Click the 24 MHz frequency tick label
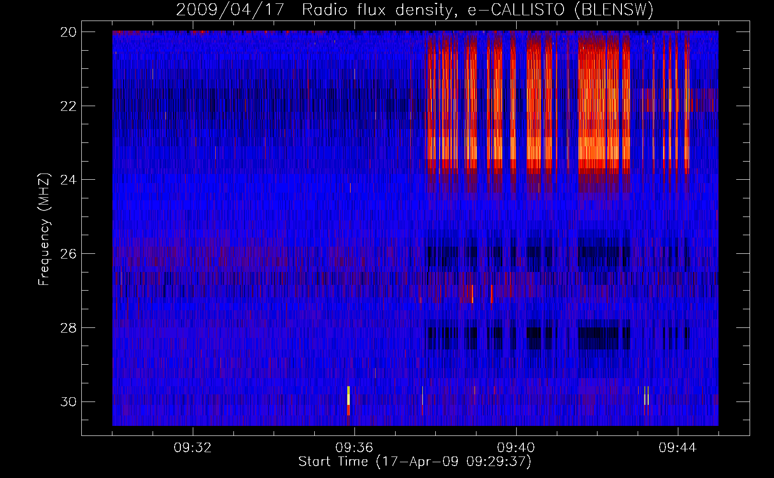The height and width of the screenshot is (478, 774). point(68,180)
